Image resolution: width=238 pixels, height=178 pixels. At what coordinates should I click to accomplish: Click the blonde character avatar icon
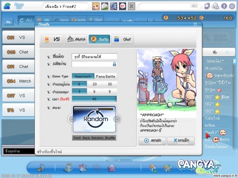click(96, 6)
